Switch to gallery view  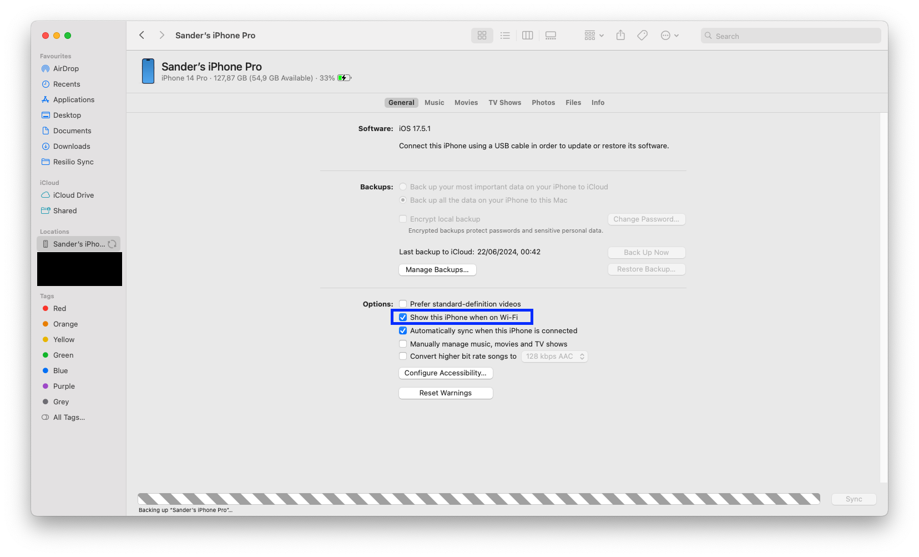551,36
